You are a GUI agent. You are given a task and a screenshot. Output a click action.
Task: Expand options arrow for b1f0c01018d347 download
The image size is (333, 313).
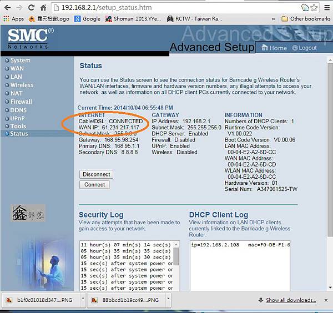pos(83,300)
